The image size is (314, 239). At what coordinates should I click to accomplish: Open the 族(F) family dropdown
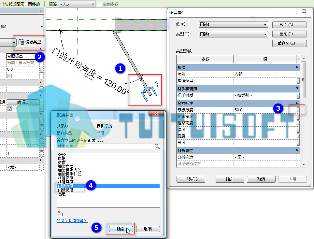(233, 25)
